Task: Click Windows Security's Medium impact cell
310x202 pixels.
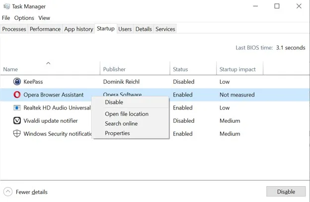Action: click(x=230, y=134)
